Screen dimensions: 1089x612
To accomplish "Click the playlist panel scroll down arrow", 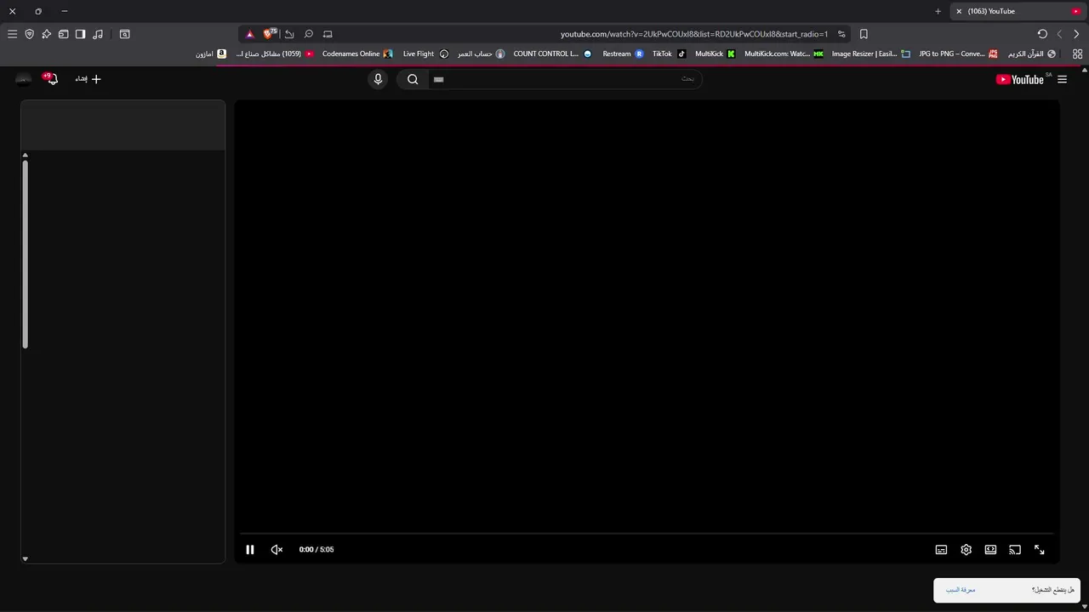I will point(25,558).
